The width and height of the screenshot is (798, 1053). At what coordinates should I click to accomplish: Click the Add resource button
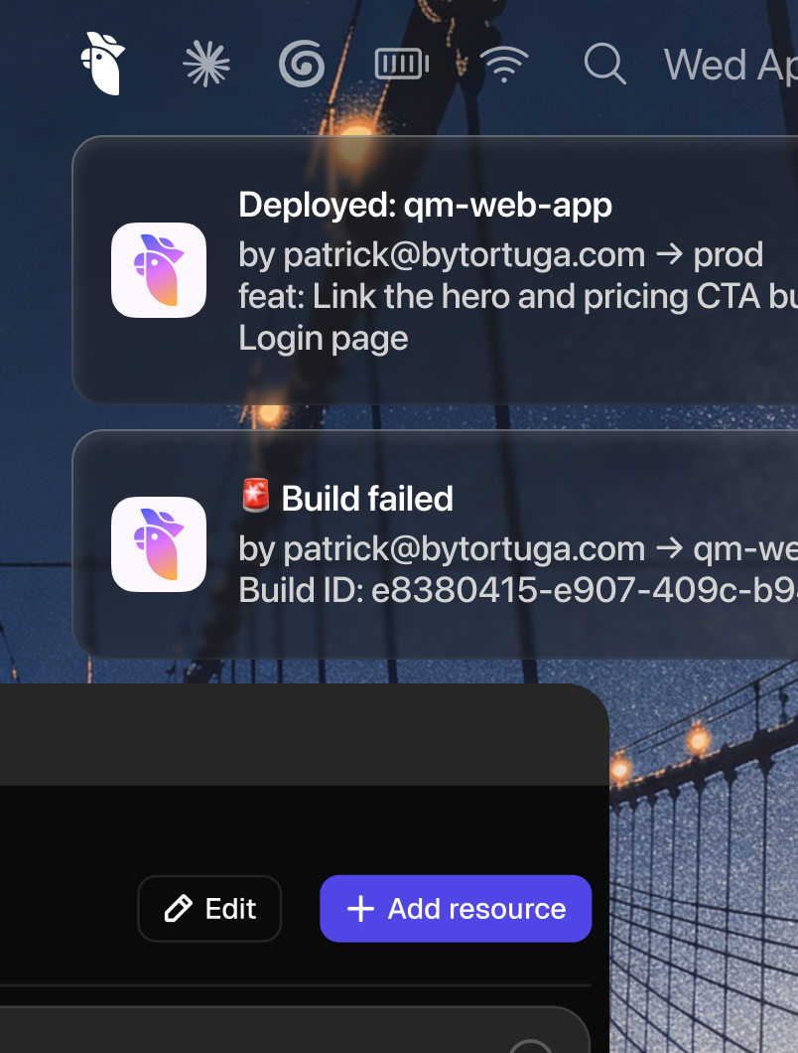coord(456,908)
